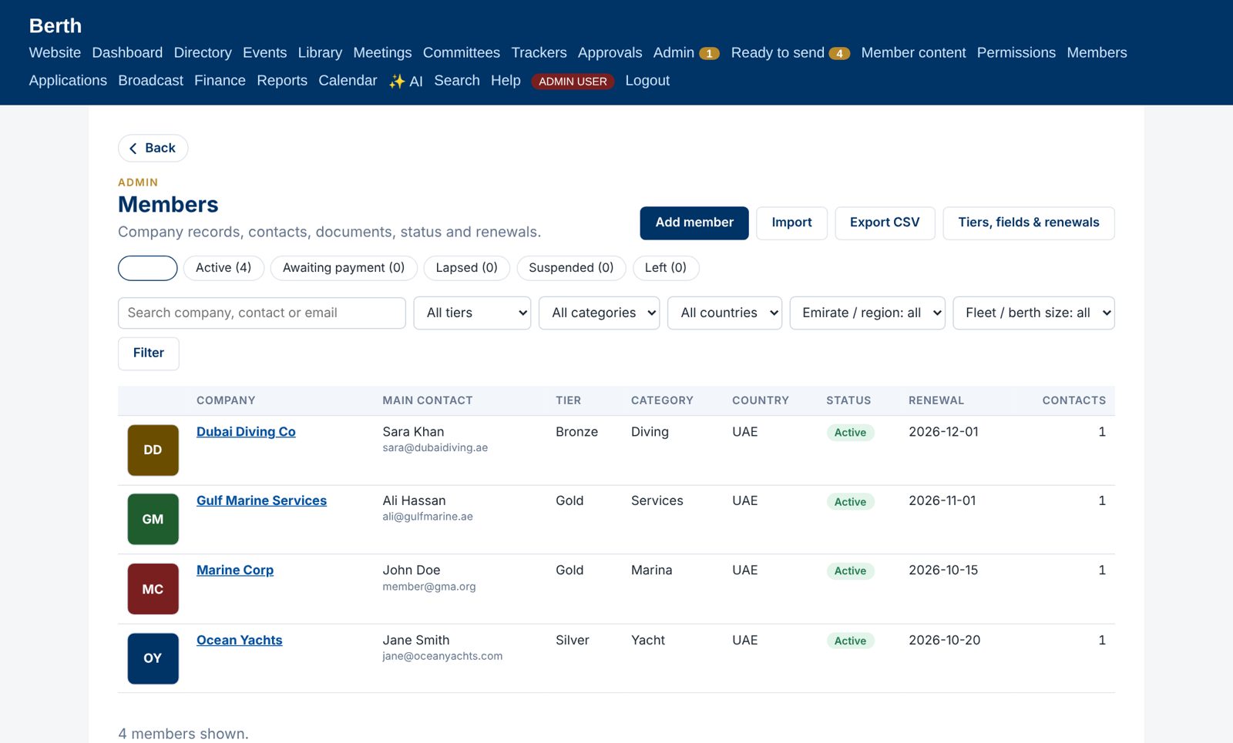Open the Finance menu item
The height and width of the screenshot is (743, 1233).
[220, 81]
